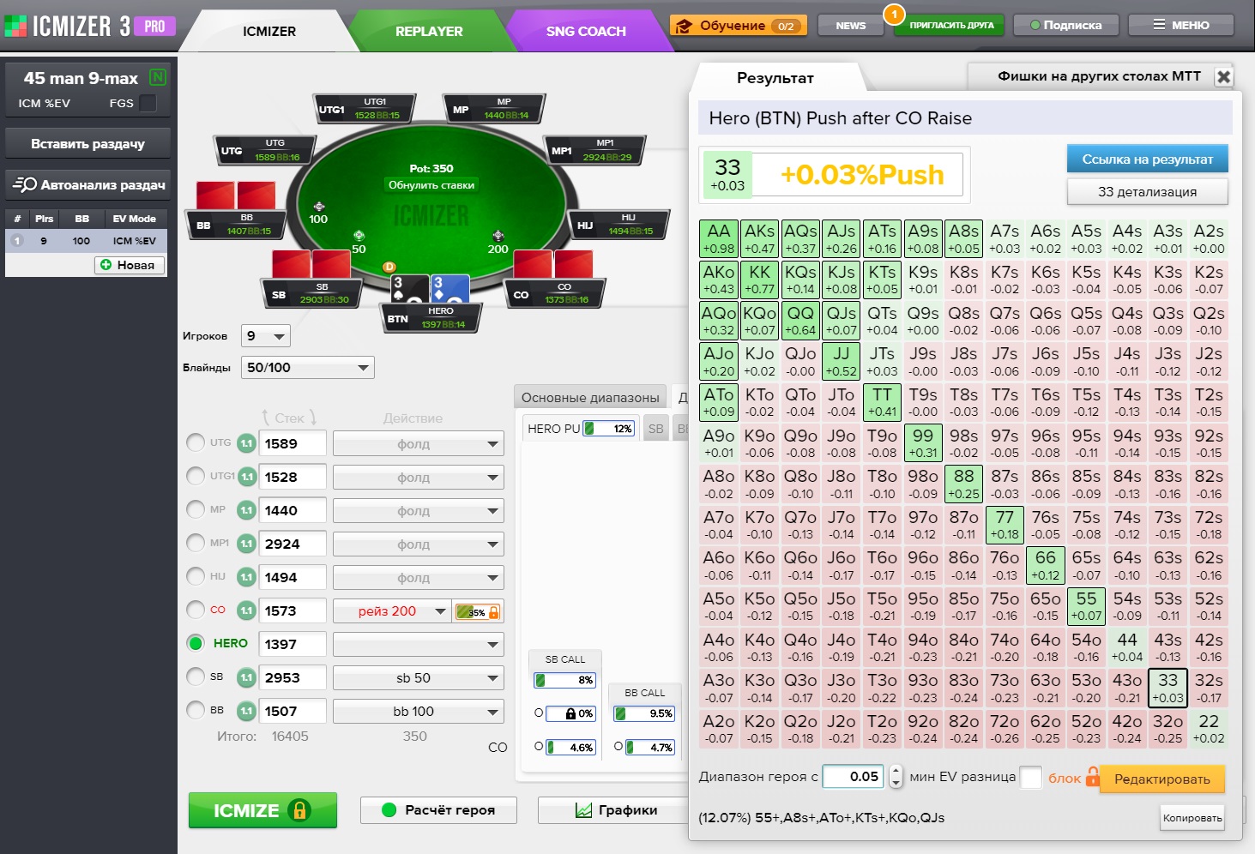Select MP radio button as hero
Viewport: 1255px width, 854px height.
tap(196, 509)
